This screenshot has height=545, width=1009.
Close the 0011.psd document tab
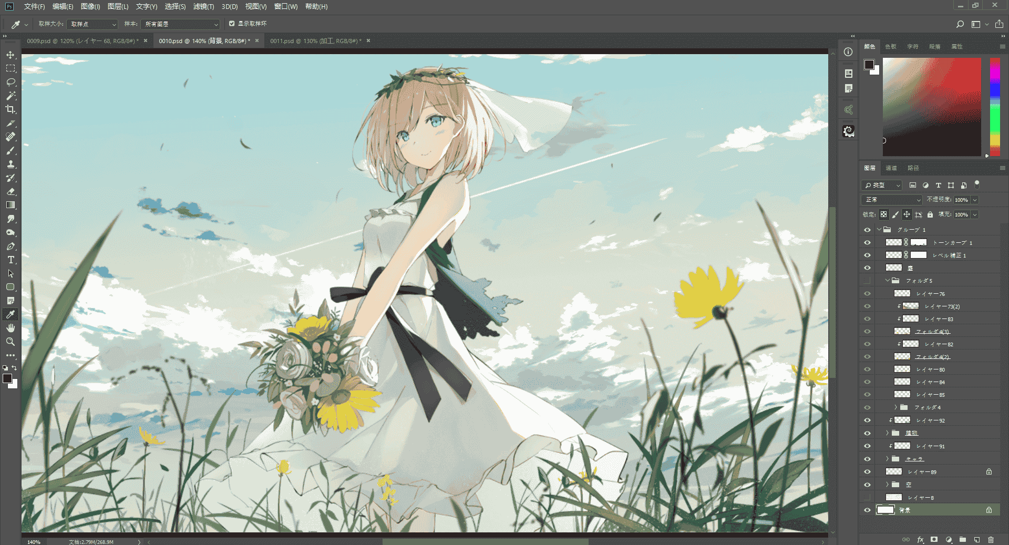368,41
